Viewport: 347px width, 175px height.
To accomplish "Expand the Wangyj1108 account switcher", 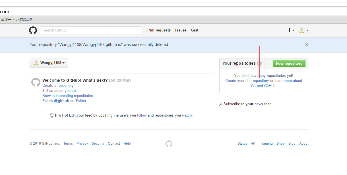I will (49, 63).
